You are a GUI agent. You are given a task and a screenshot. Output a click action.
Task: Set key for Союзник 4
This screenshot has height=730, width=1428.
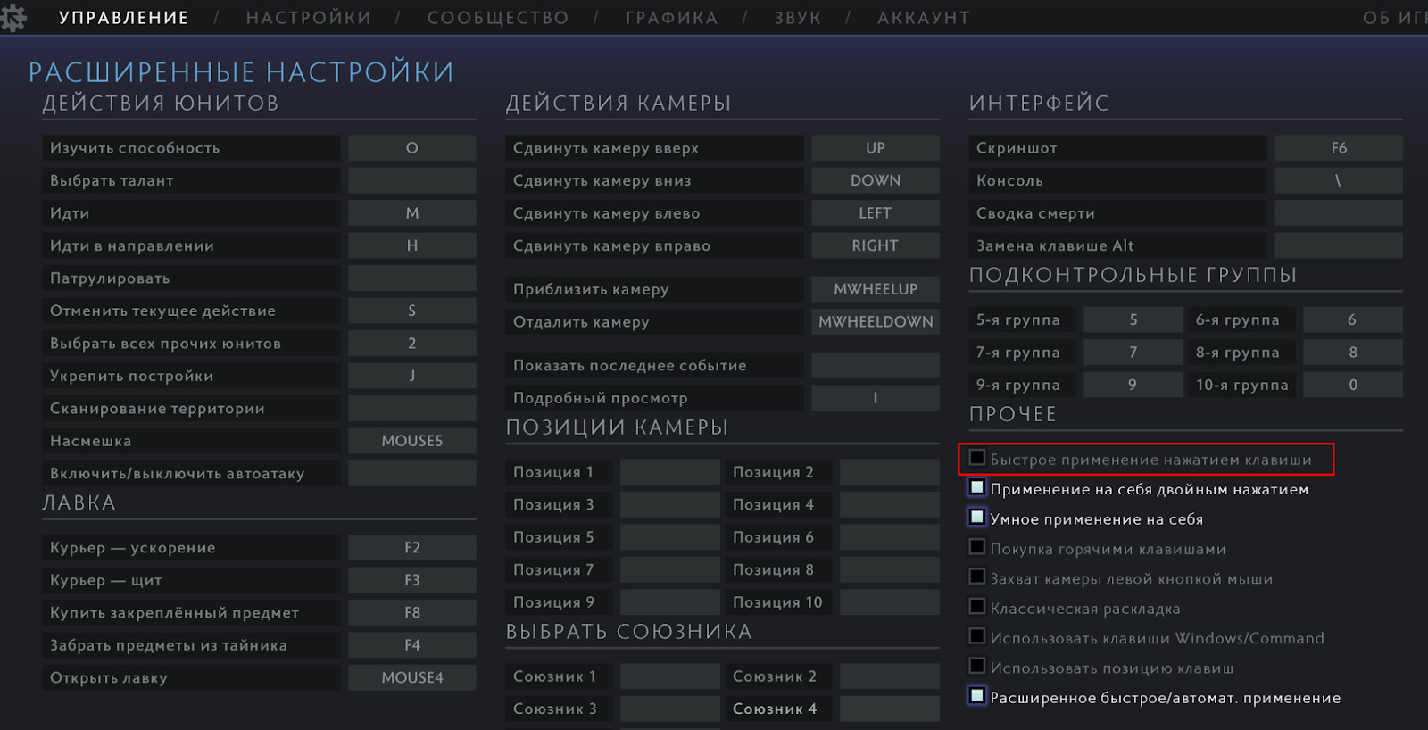(x=890, y=709)
